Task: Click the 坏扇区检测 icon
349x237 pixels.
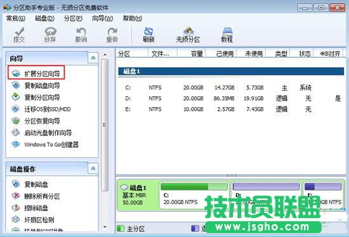Action: 16,220
